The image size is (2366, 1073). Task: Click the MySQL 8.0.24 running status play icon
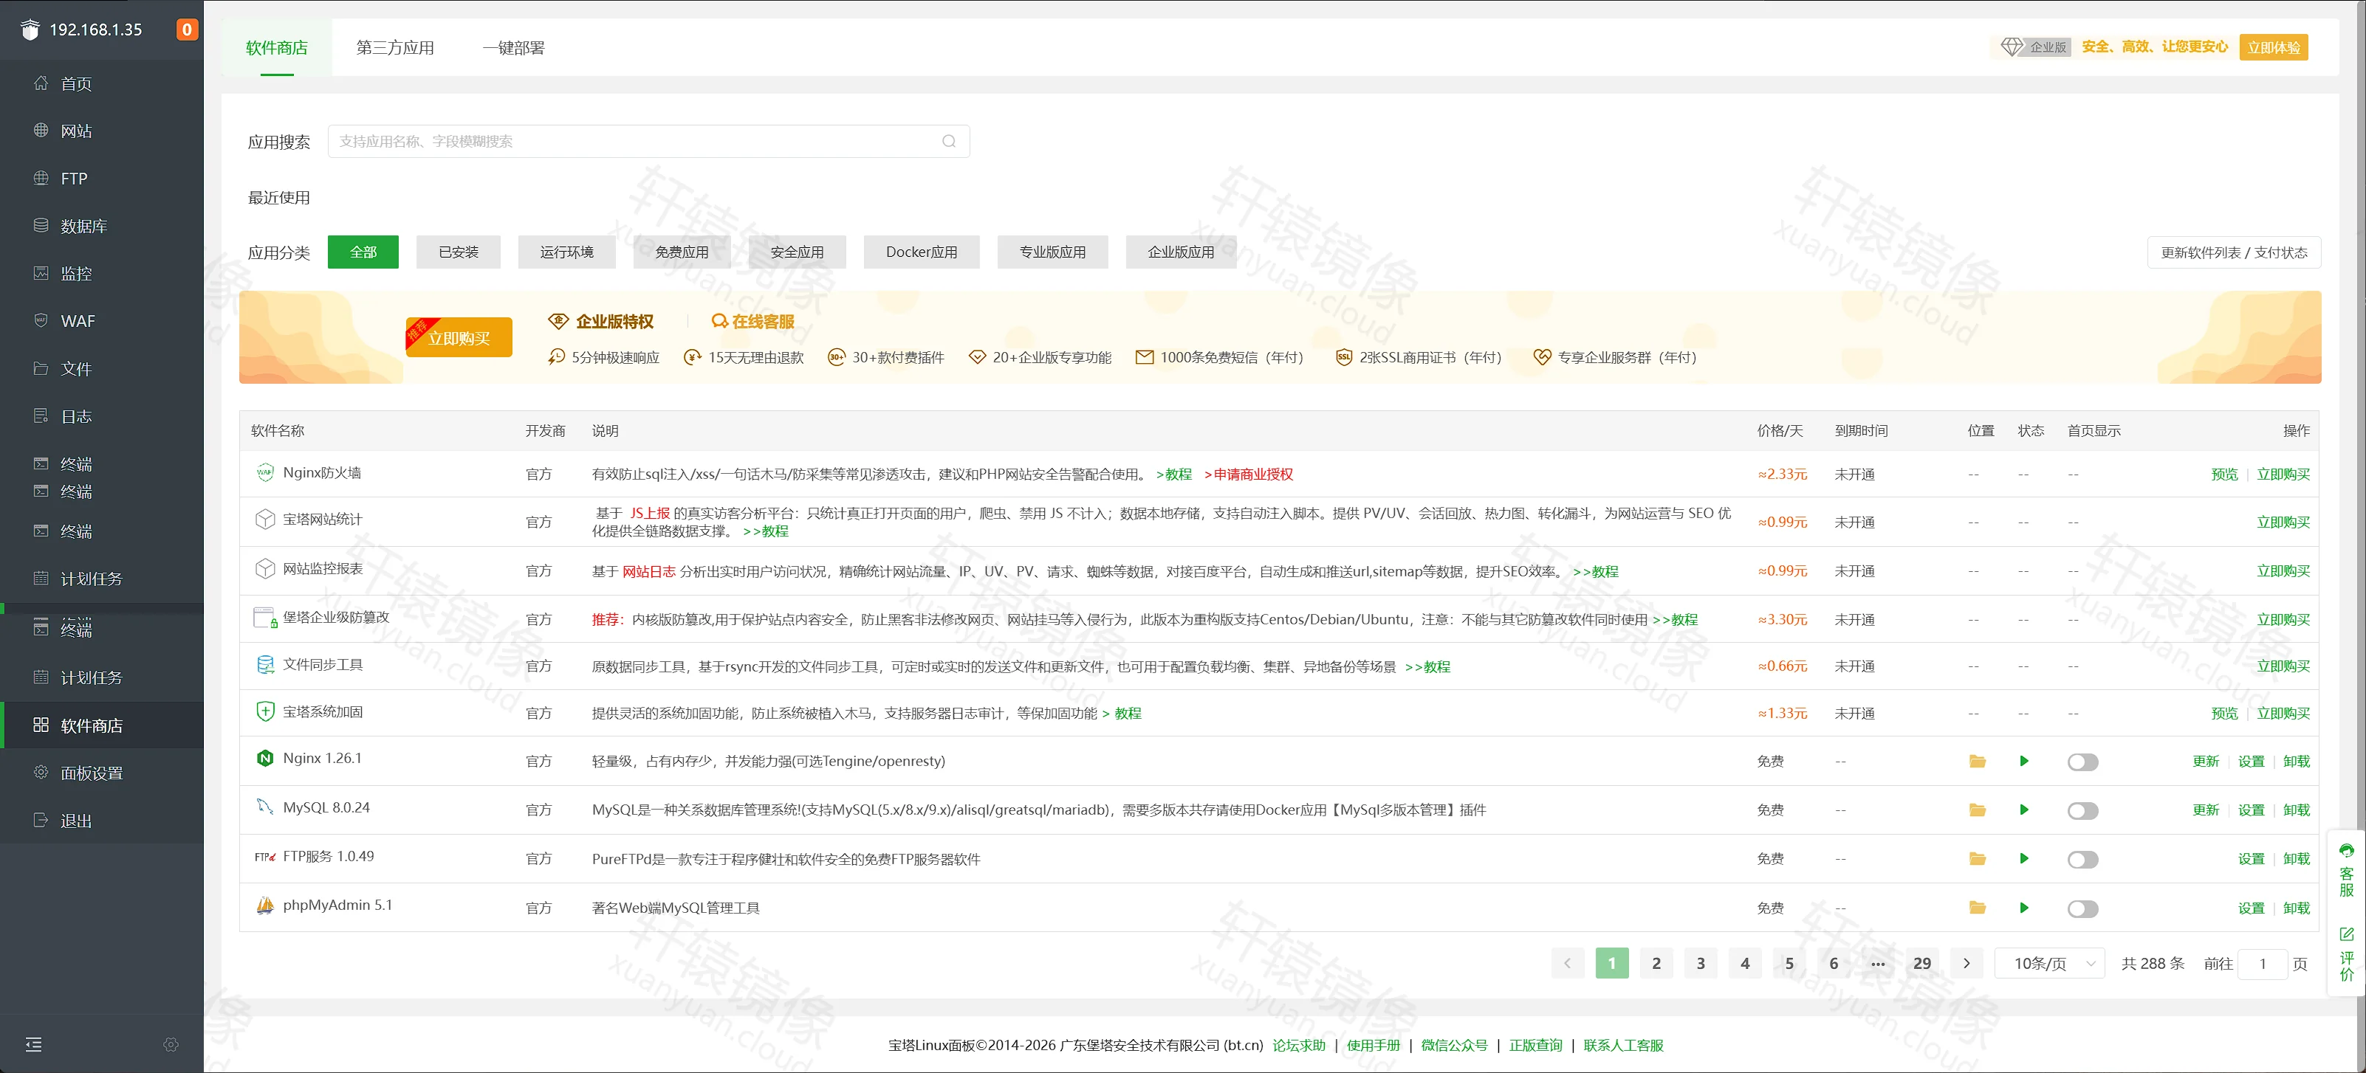[2023, 810]
